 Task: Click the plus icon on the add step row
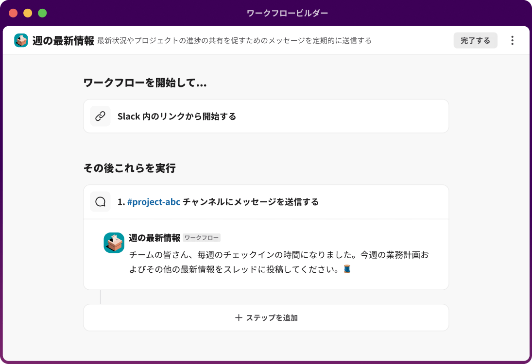click(238, 317)
